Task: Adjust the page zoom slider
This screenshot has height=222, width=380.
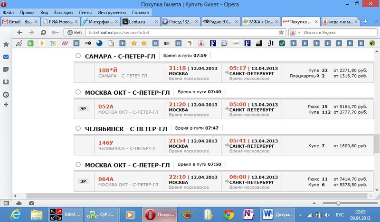Action: point(338,203)
